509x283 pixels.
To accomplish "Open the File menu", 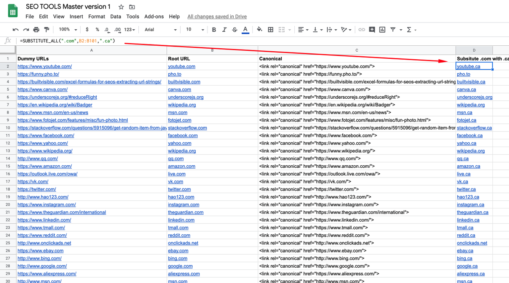I will tap(30, 17).
